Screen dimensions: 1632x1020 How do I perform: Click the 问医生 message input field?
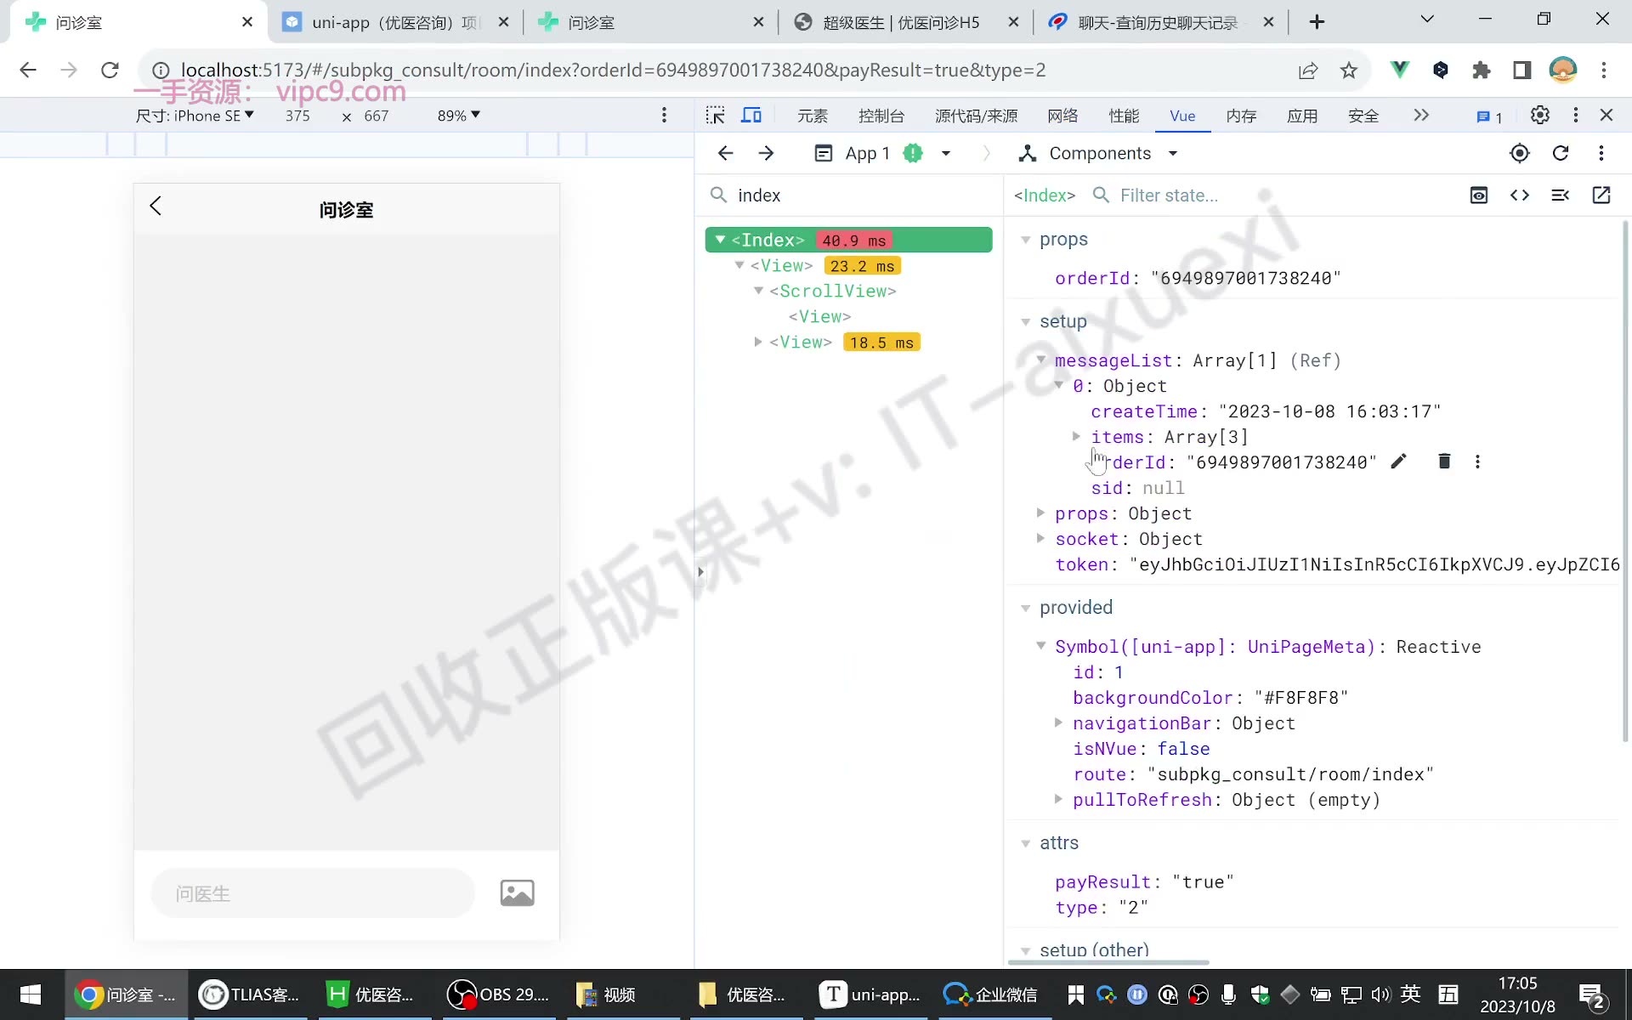[313, 893]
